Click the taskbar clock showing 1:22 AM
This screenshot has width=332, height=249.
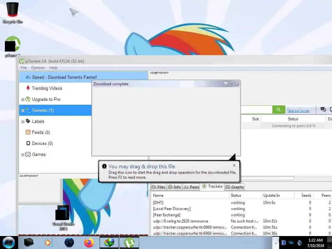tap(315, 243)
